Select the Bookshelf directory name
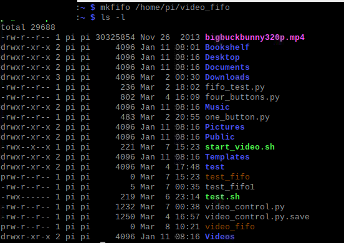 pyautogui.click(x=227, y=47)
